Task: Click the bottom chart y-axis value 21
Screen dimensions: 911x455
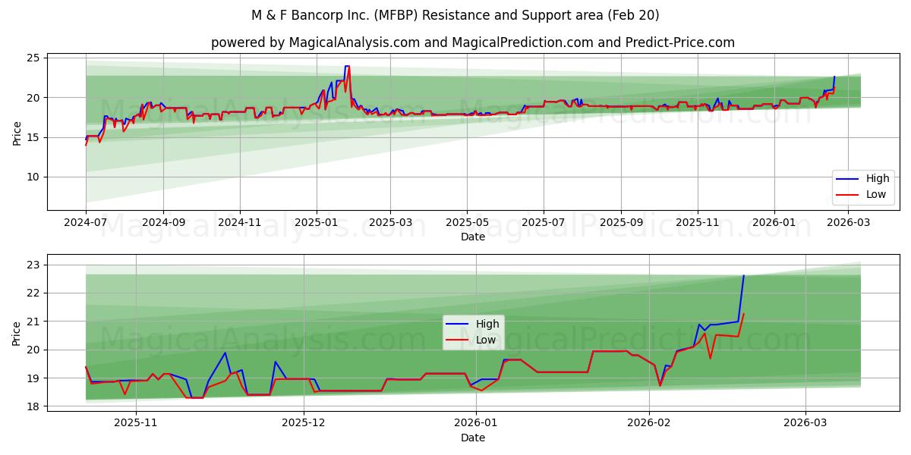Action: (34, 322)
